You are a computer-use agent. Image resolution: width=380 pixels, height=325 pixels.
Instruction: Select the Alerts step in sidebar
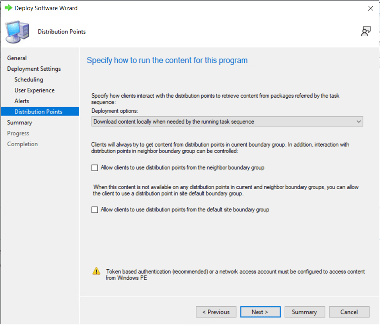(x=22, y=101)
